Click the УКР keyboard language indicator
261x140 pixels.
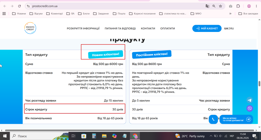pos(232,136)
